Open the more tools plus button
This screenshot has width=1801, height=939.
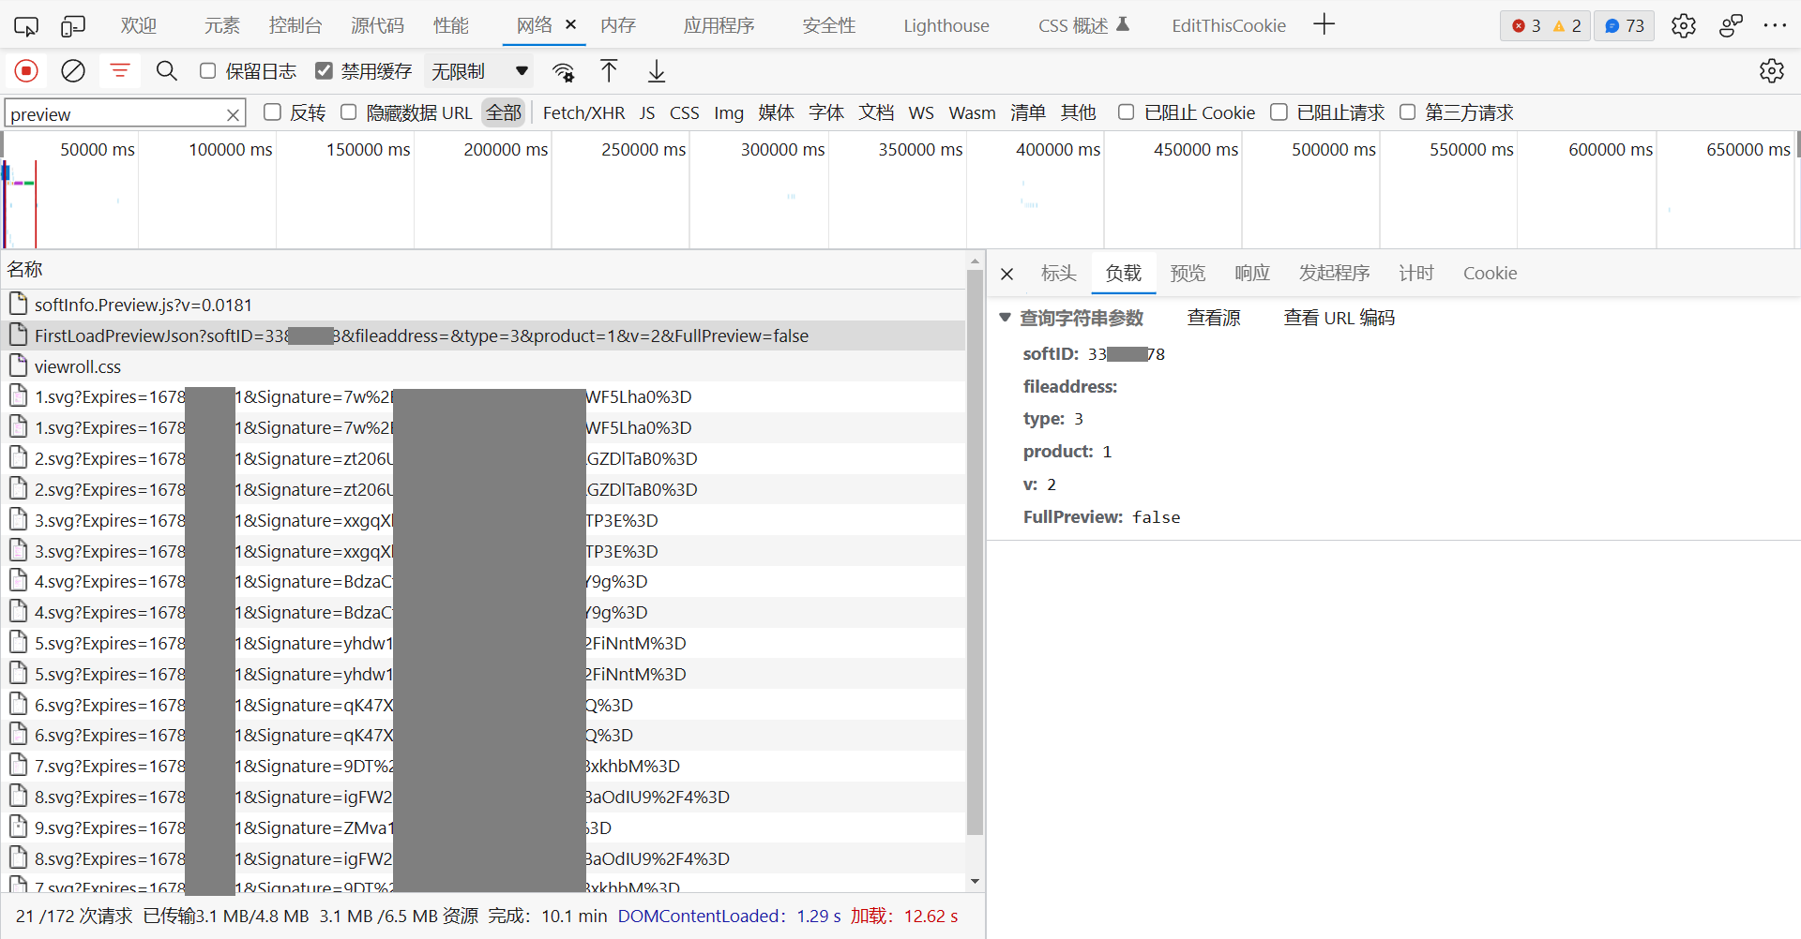(1324, 25)
